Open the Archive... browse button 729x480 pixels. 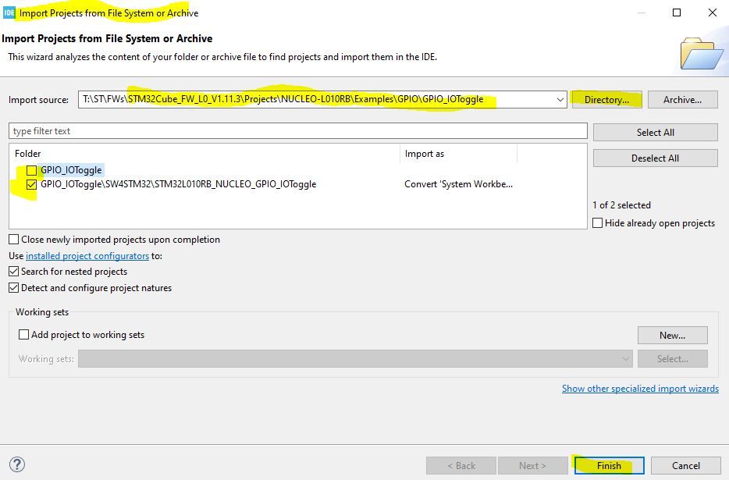click(x=682, y=100)
